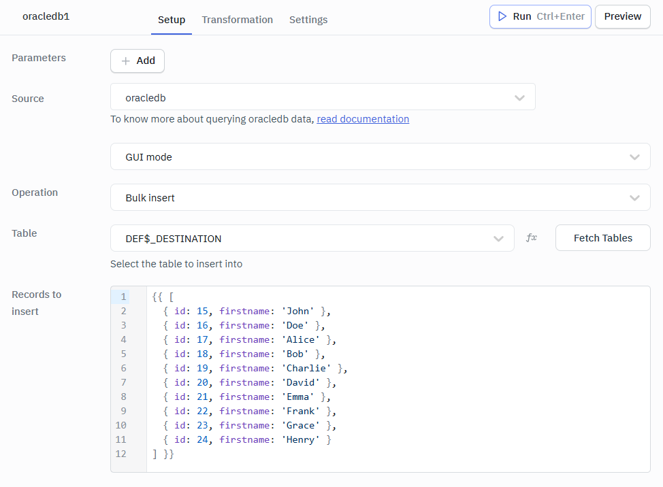This screenshot has height=487, width=663.
Task: Click code line with firstname 'John'
Action: (x=247, y=312)
